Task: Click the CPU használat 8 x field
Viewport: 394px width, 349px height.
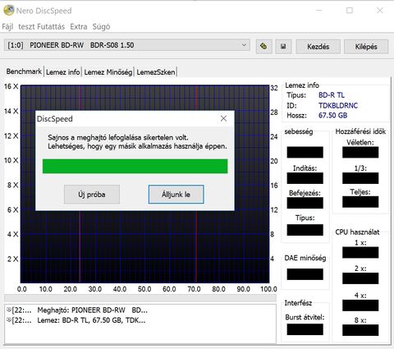Action: (x=360, y=330)
